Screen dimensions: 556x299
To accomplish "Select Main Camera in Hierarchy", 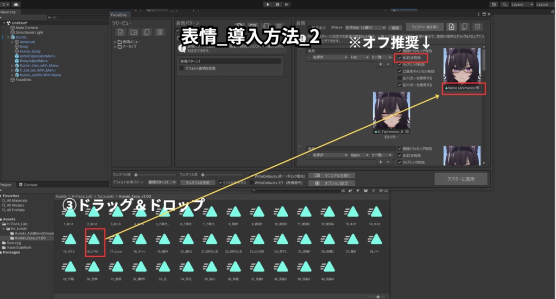I will (27, 28).
